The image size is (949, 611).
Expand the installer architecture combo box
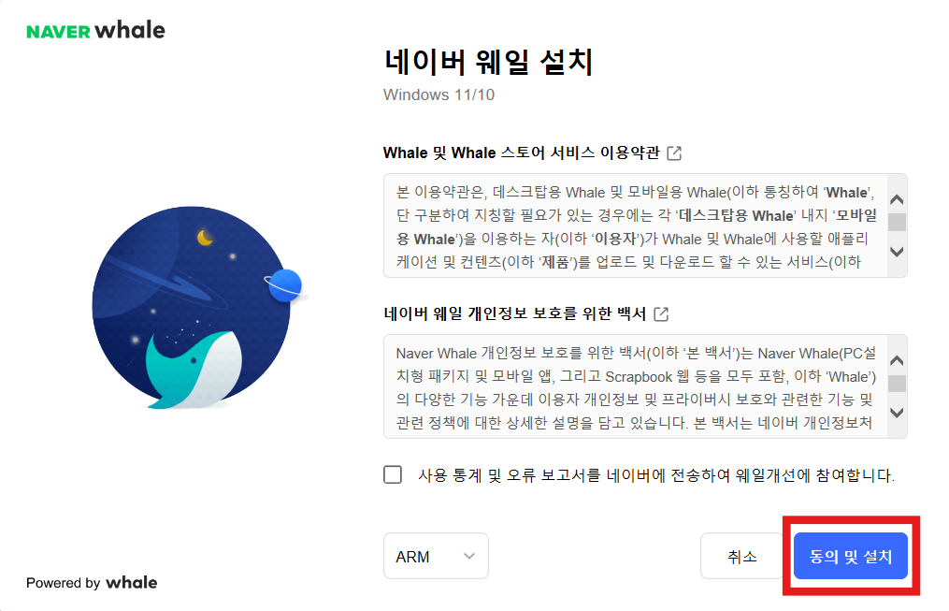[436, 555]
